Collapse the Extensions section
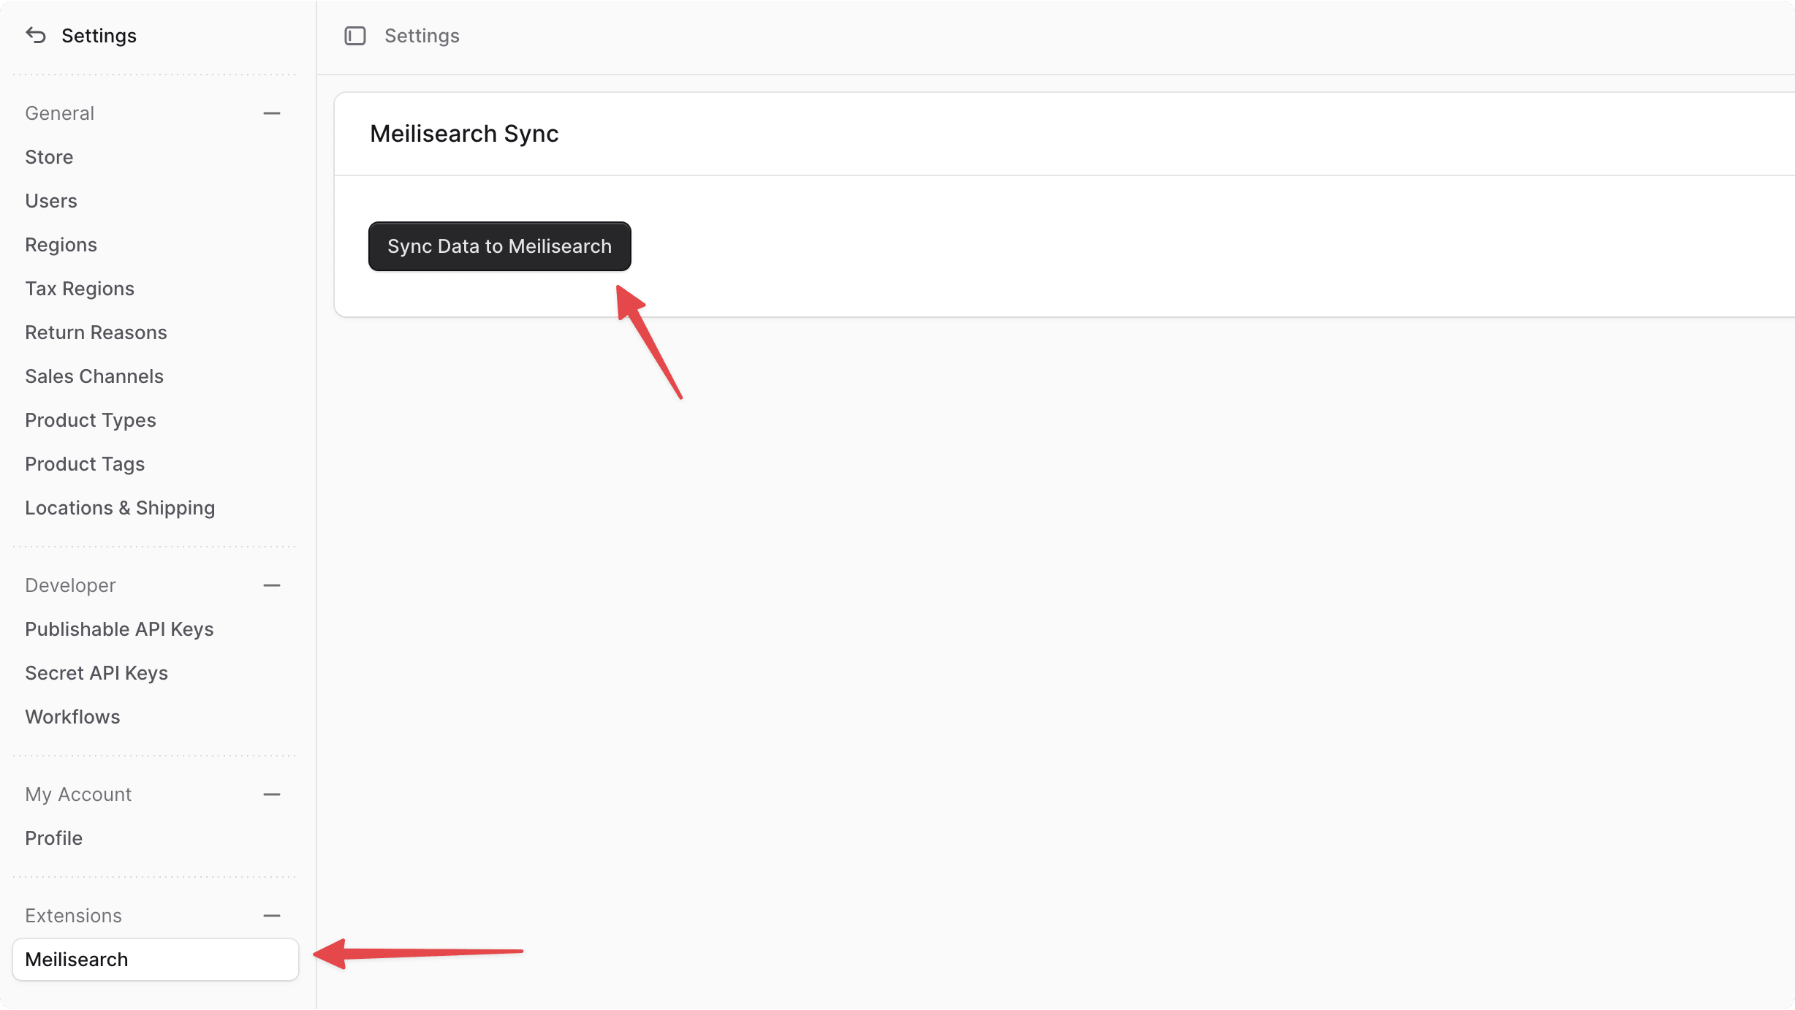This screenshot has height=1010, width=1795. click(x=272, y=915)
